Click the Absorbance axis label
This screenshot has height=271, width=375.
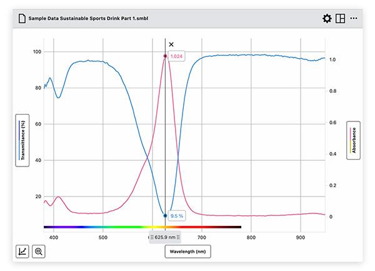click(352, 141)
